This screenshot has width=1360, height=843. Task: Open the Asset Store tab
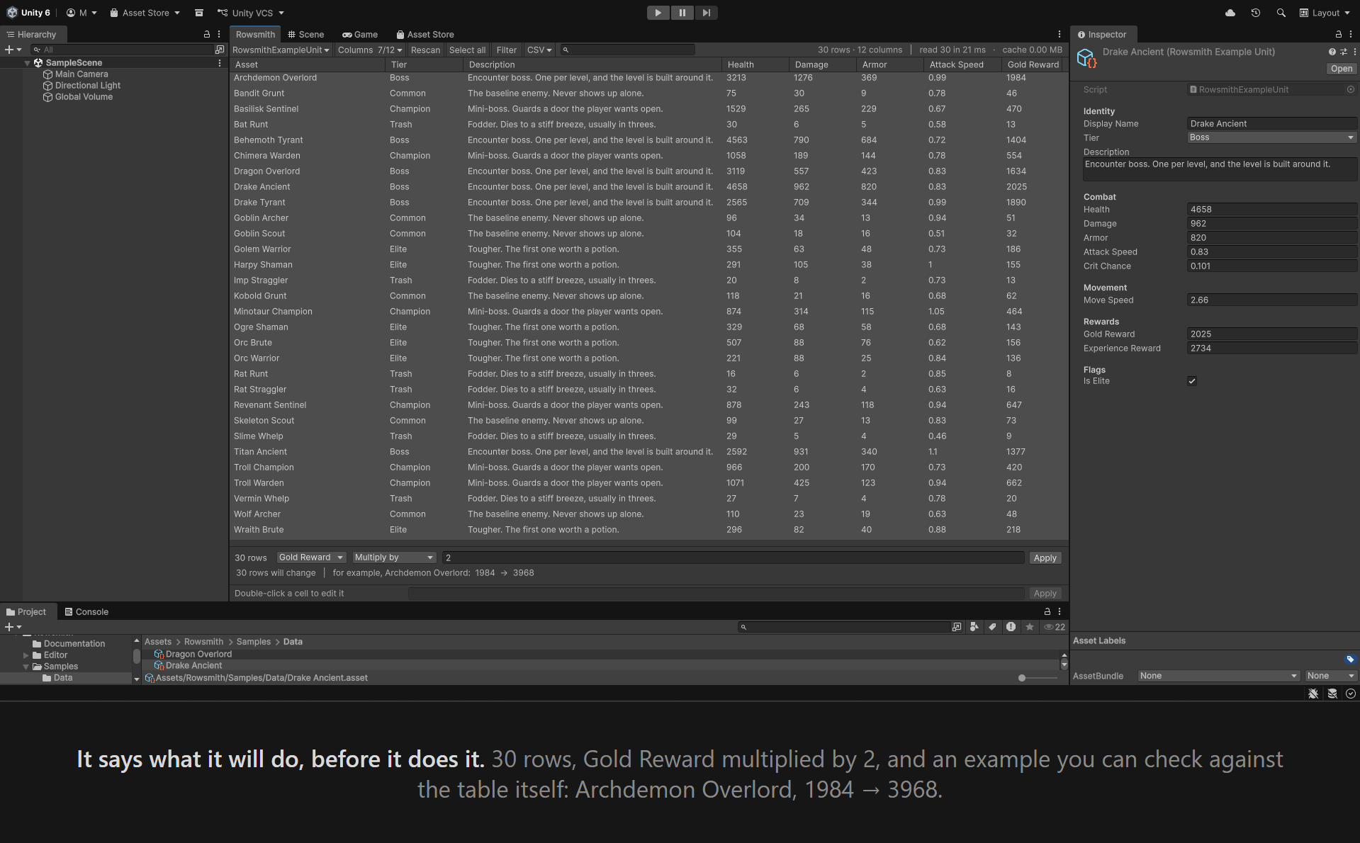click(425, 34)
